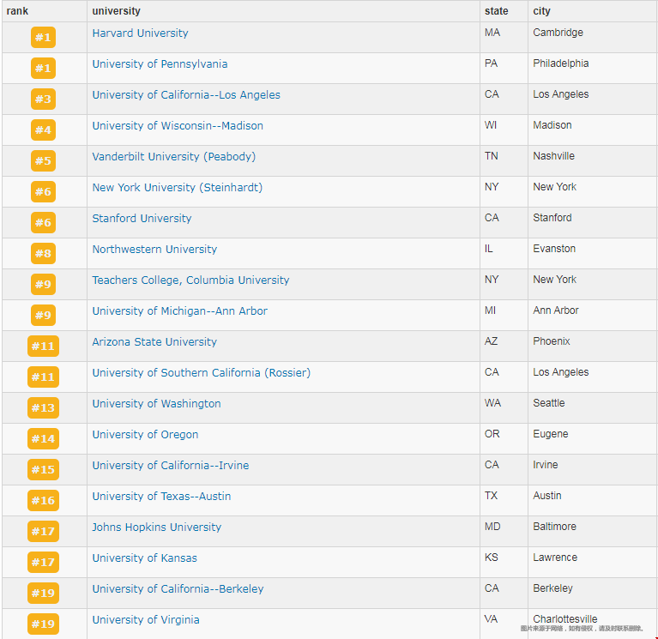Image resolution: width=658 pixels, height=639 pixels.
Task: Open the University of Virginia link
Action: point(146,620)
